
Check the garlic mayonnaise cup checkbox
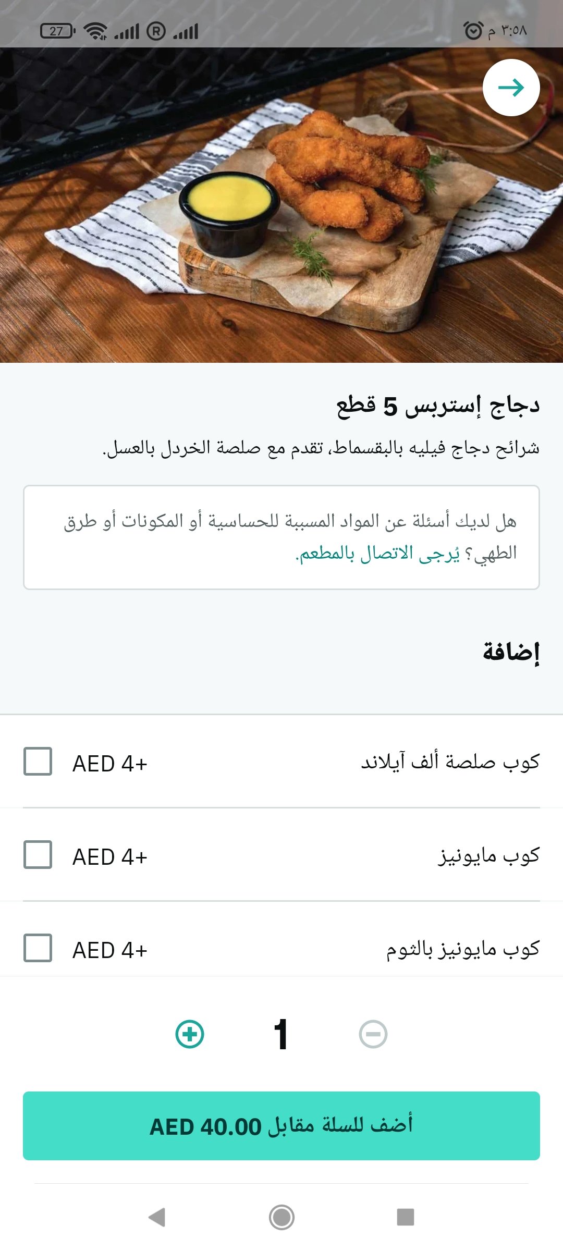(38, 948)
